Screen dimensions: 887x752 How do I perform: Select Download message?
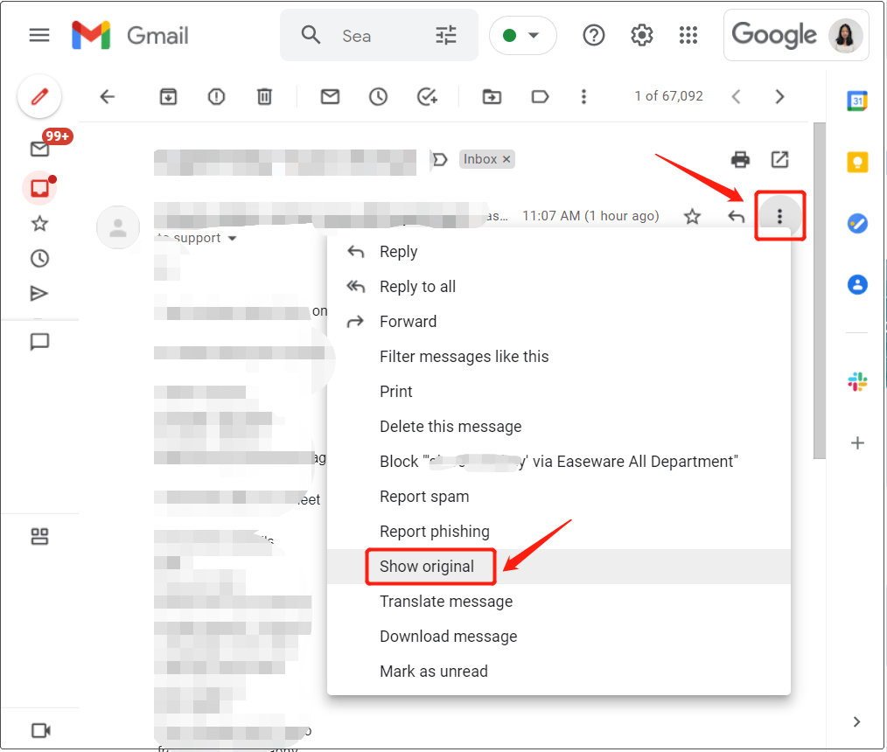click(558, 637)
